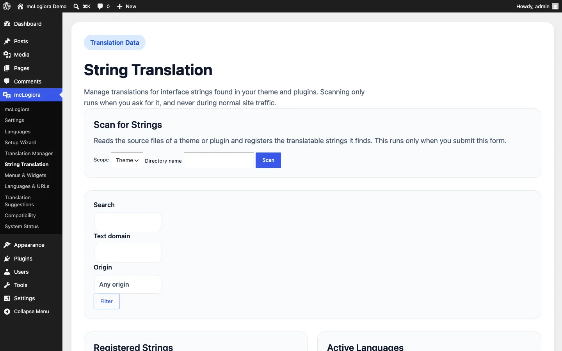Click the String Translation page title

coord(148,70)
